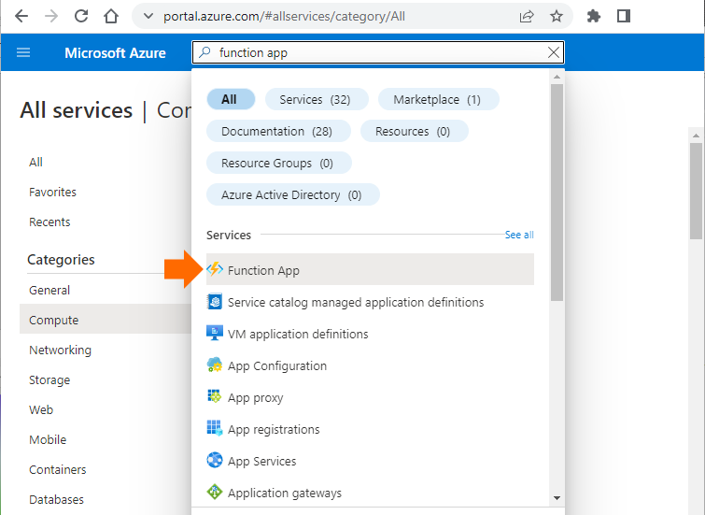This screenshot has height=515, width=705.
Task: Click the page scrollbar thumb at right edge
Action: pyautogui.click(x=696, y=191)
